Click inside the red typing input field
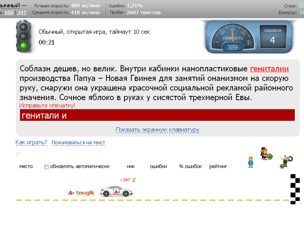The image size is (304, 228). (157, 115)
